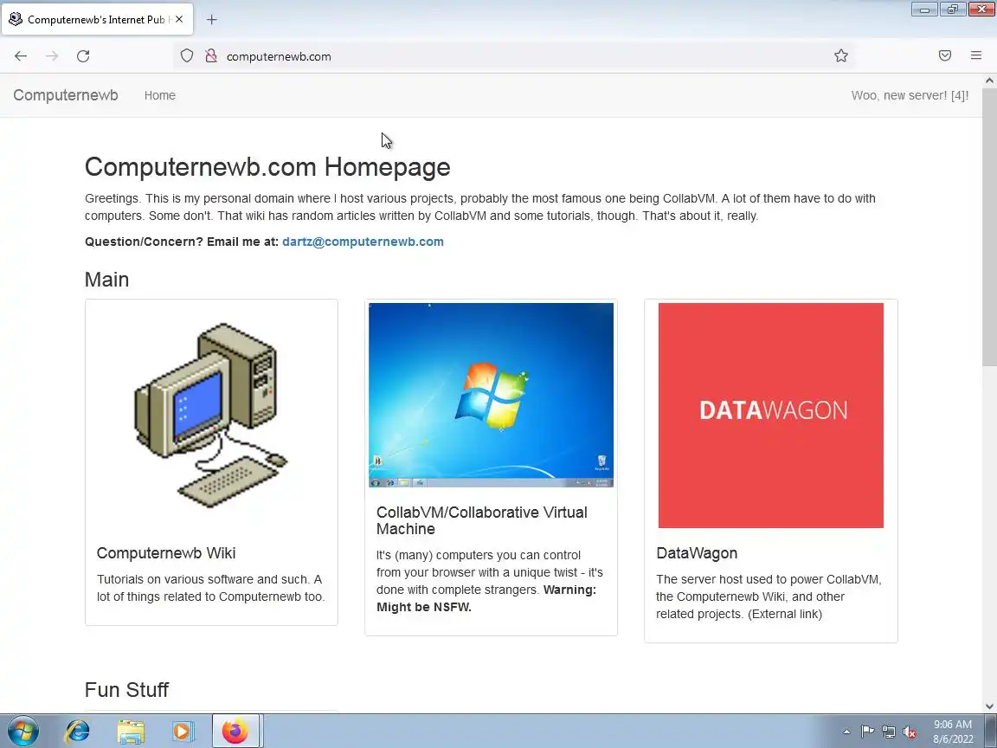The width and height of the screenshot is (997, 748).
Task: Open the taskbar clock showing 9:06 AM
Action: [953, 732]
